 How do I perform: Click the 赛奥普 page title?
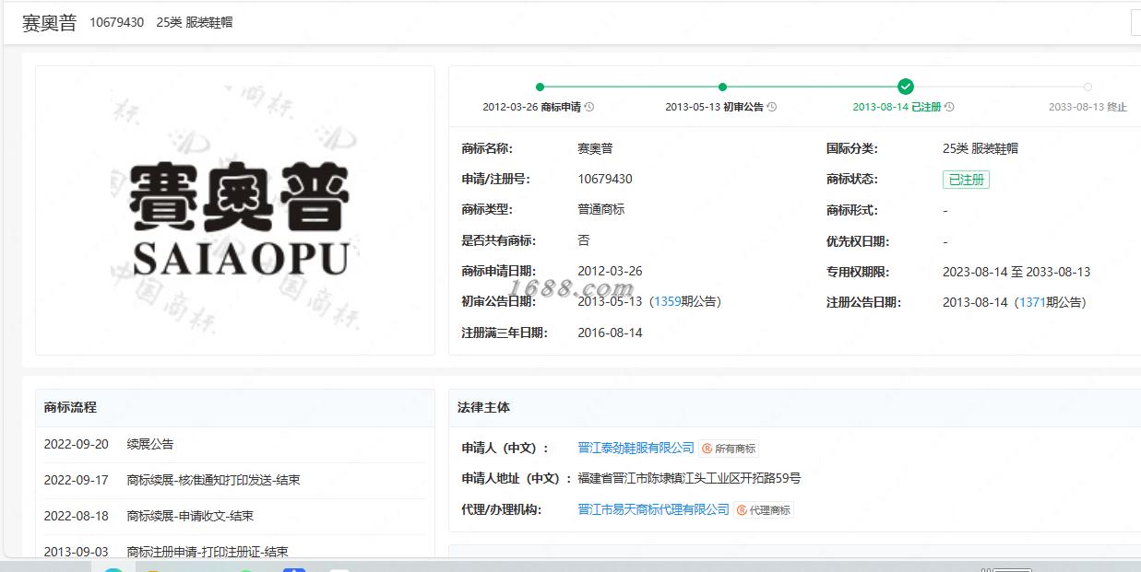[50, 23]
